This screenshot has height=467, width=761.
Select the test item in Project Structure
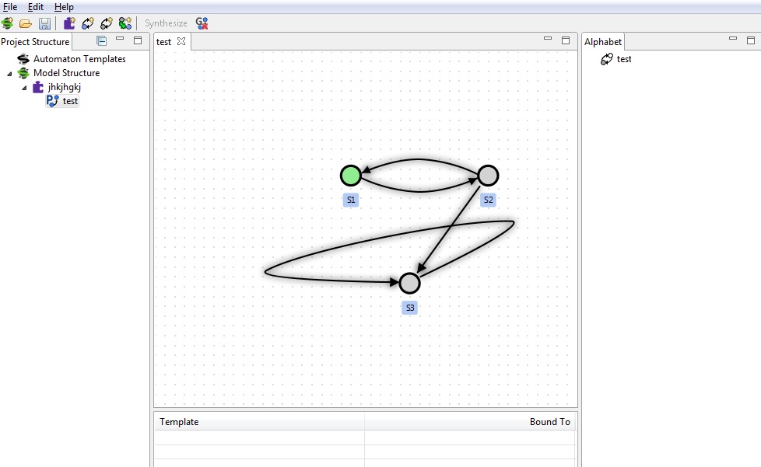coord(70,101)
